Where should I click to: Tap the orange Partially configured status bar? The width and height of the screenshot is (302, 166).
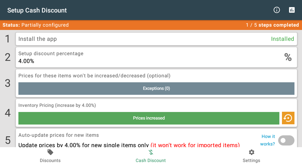point(151,25)
